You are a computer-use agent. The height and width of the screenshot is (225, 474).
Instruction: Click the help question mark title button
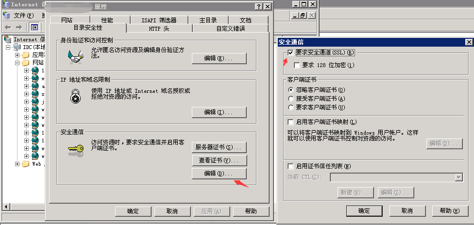[259, 7]
